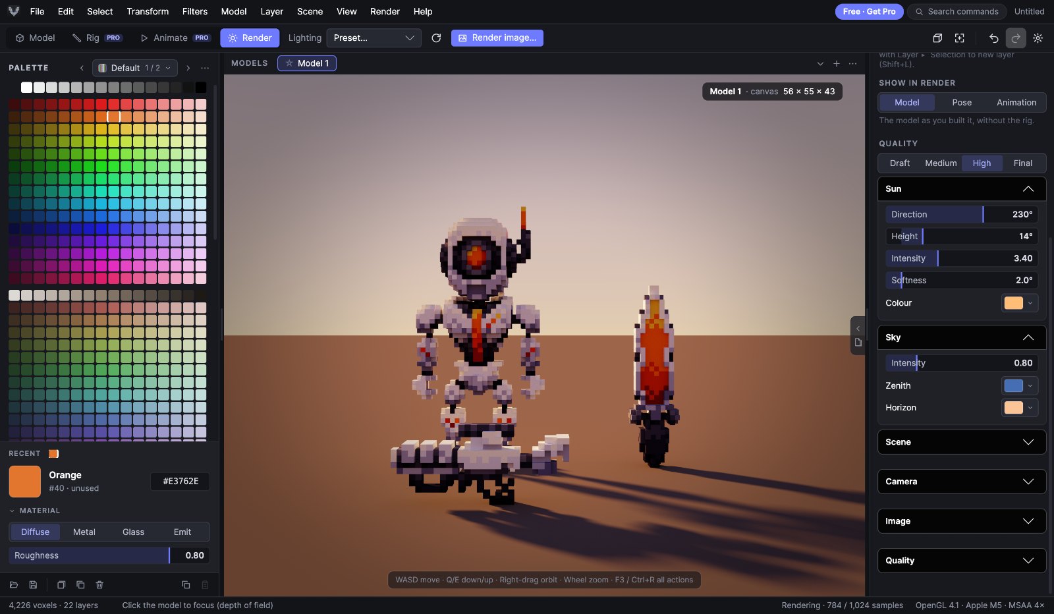Select the Pose tab in Show in Render
Image resolution: width=1054 pixels, height=614 pixels.
962,102
